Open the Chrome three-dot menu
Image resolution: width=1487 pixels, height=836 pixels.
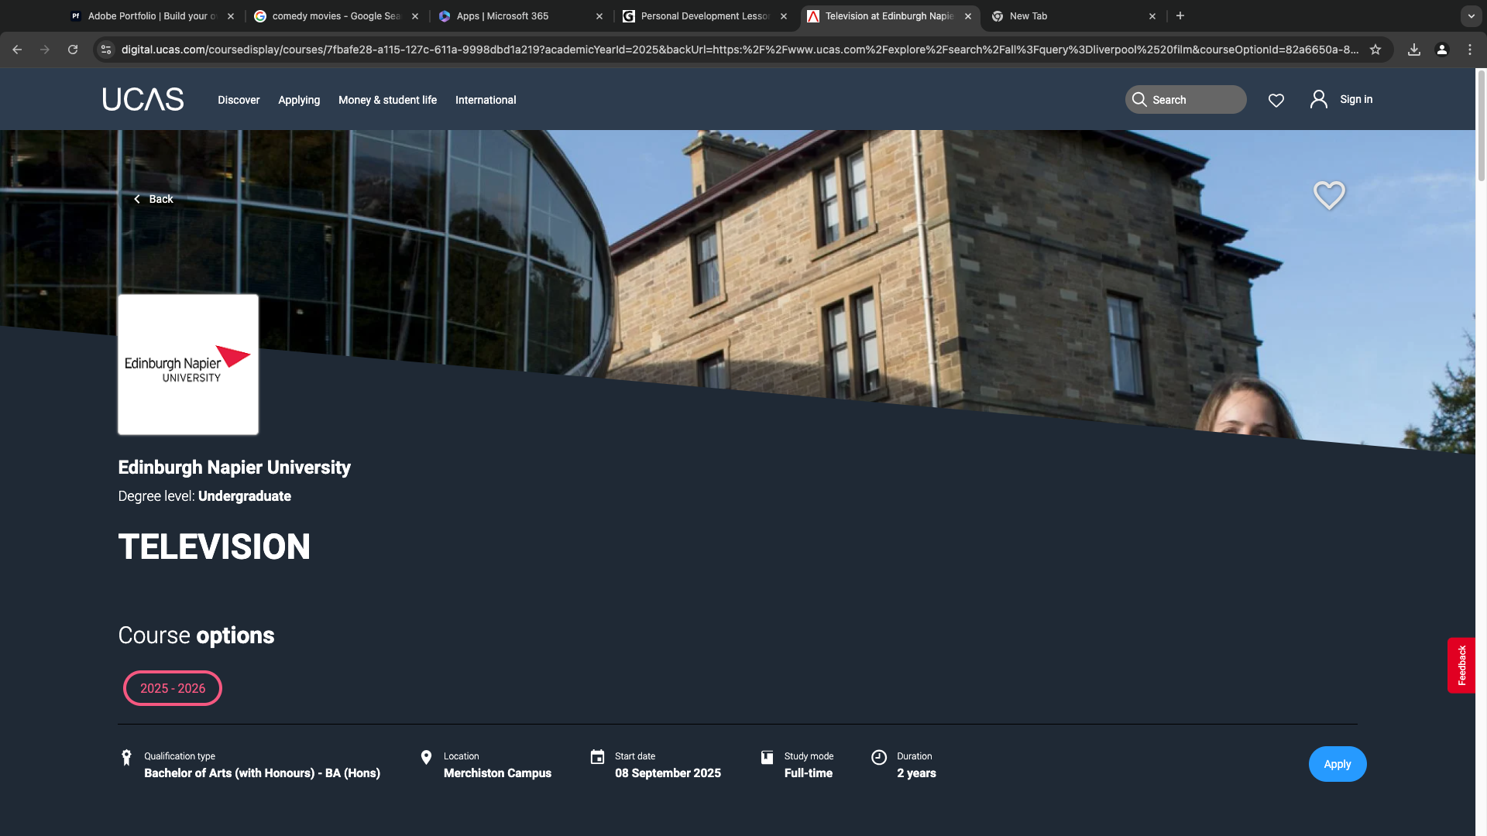point(1470,50)
